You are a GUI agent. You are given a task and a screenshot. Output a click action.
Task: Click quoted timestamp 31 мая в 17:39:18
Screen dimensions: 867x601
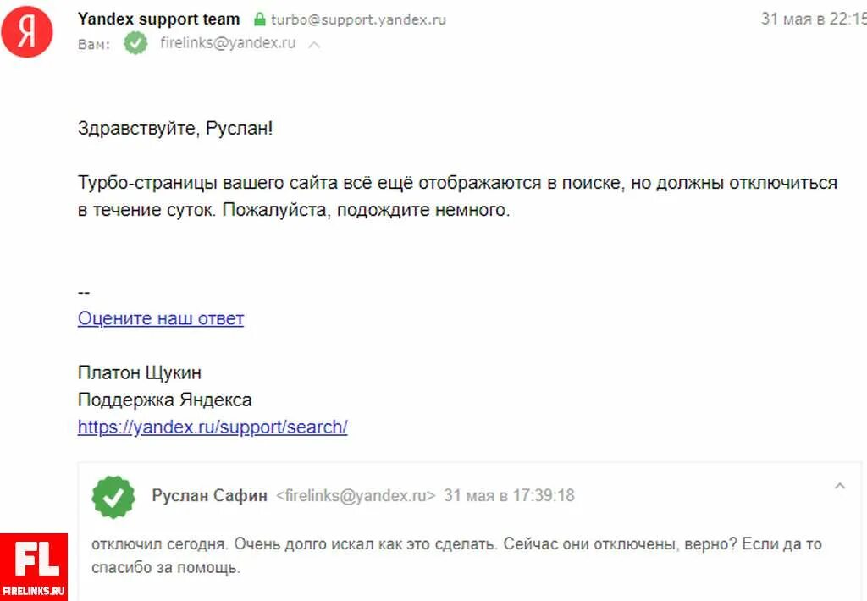(x=509, y=495)
